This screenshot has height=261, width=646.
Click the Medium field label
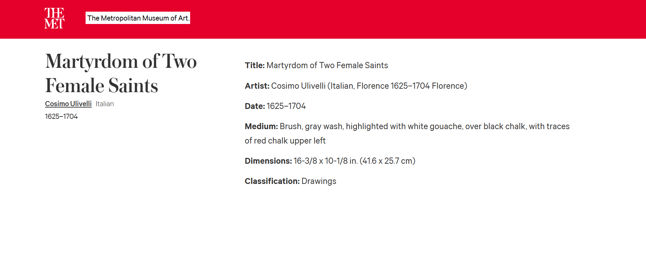tap(261, 126)
